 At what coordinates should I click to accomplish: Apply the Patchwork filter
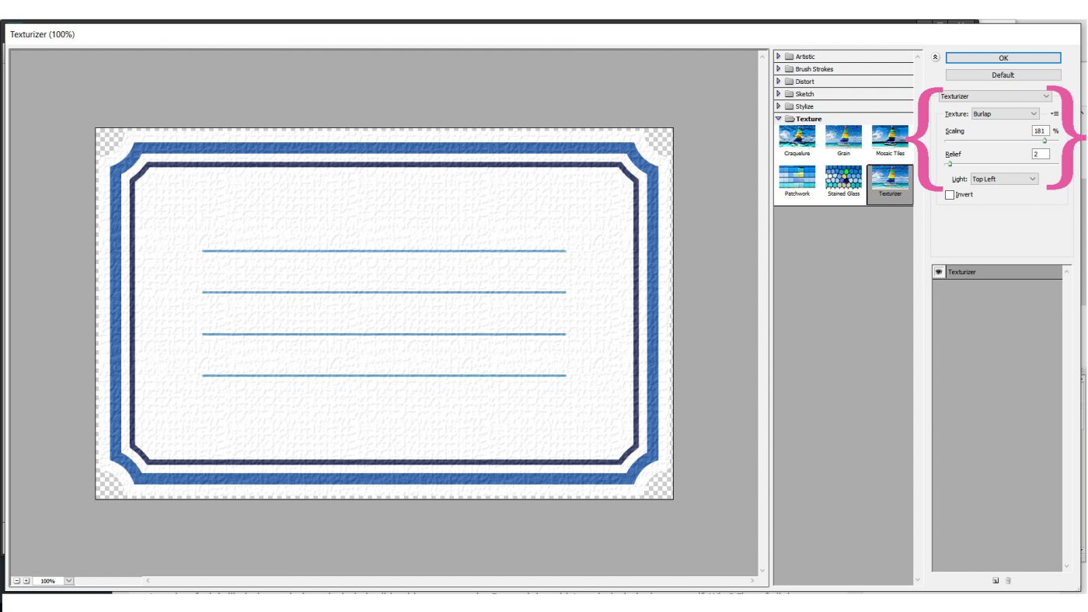[x=798, y=180]
